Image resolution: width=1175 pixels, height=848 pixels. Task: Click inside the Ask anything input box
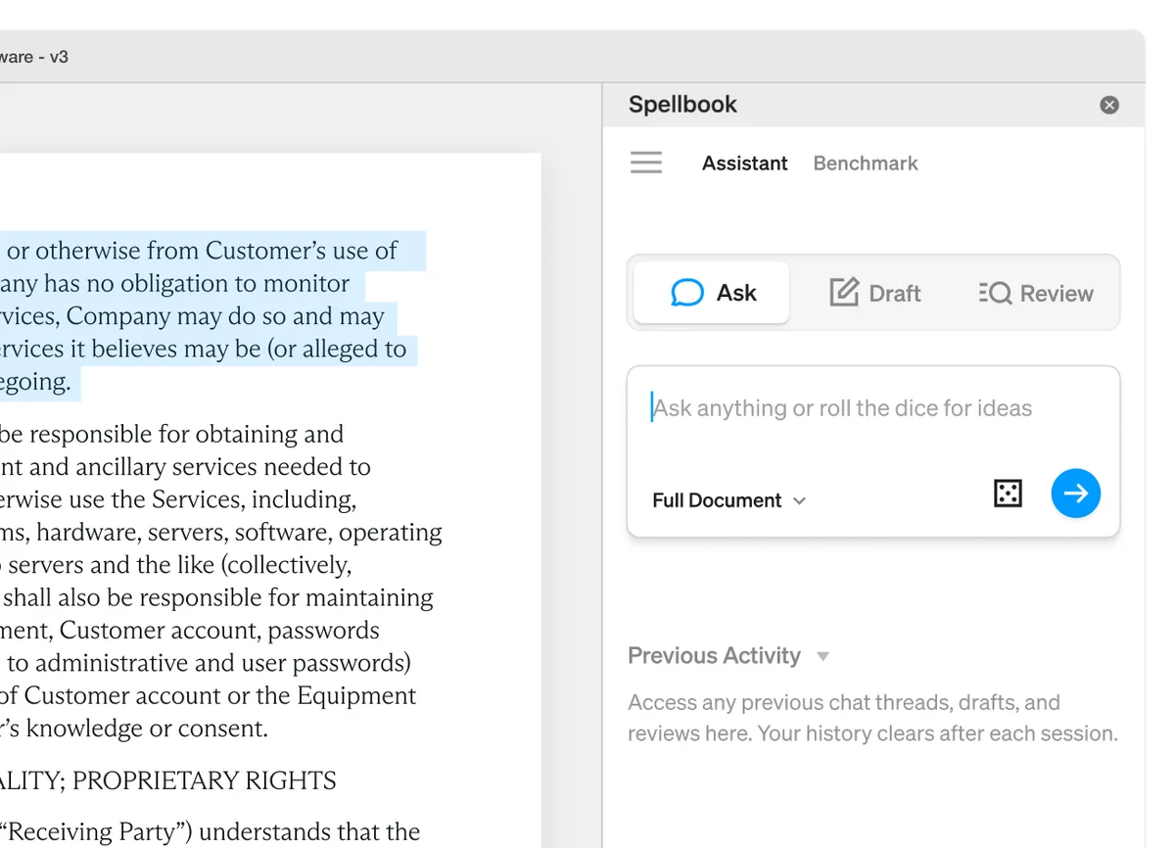click(x=842, y=407)
